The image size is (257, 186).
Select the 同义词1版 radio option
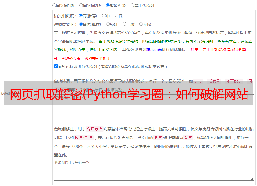(x=54, y=5)
